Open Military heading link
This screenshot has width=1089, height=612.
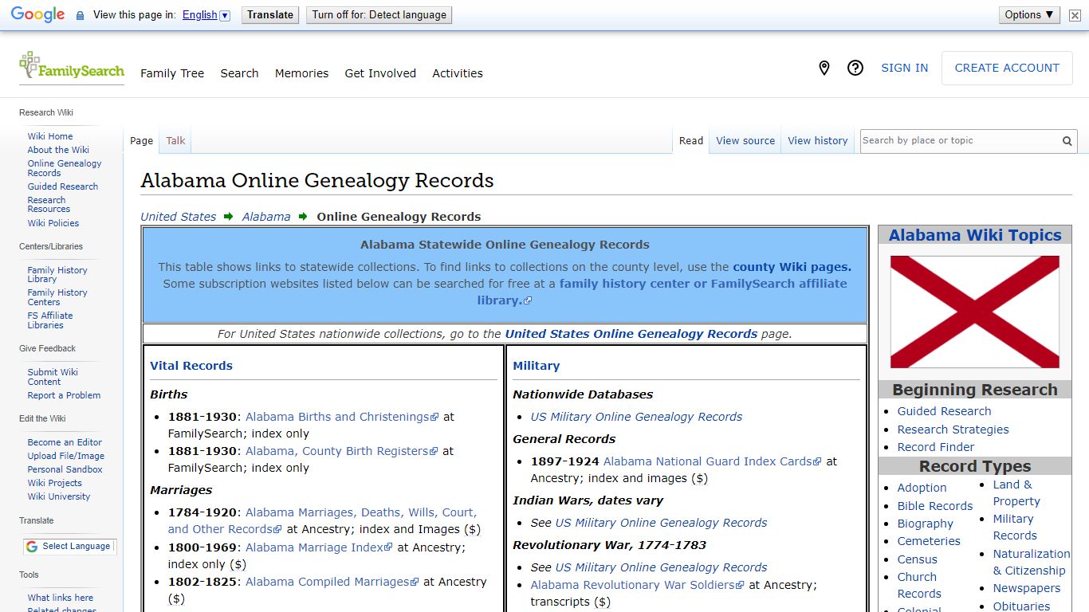[537, 366]
